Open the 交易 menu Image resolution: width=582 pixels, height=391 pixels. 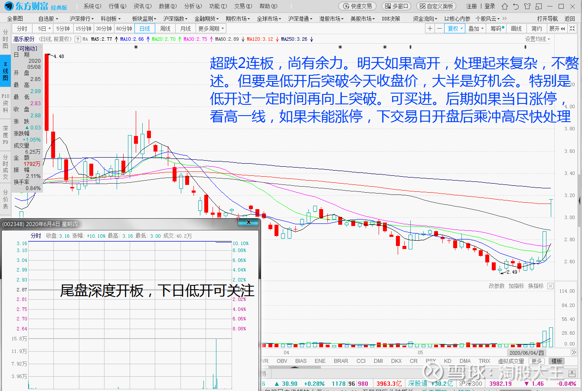pos(243,6)
